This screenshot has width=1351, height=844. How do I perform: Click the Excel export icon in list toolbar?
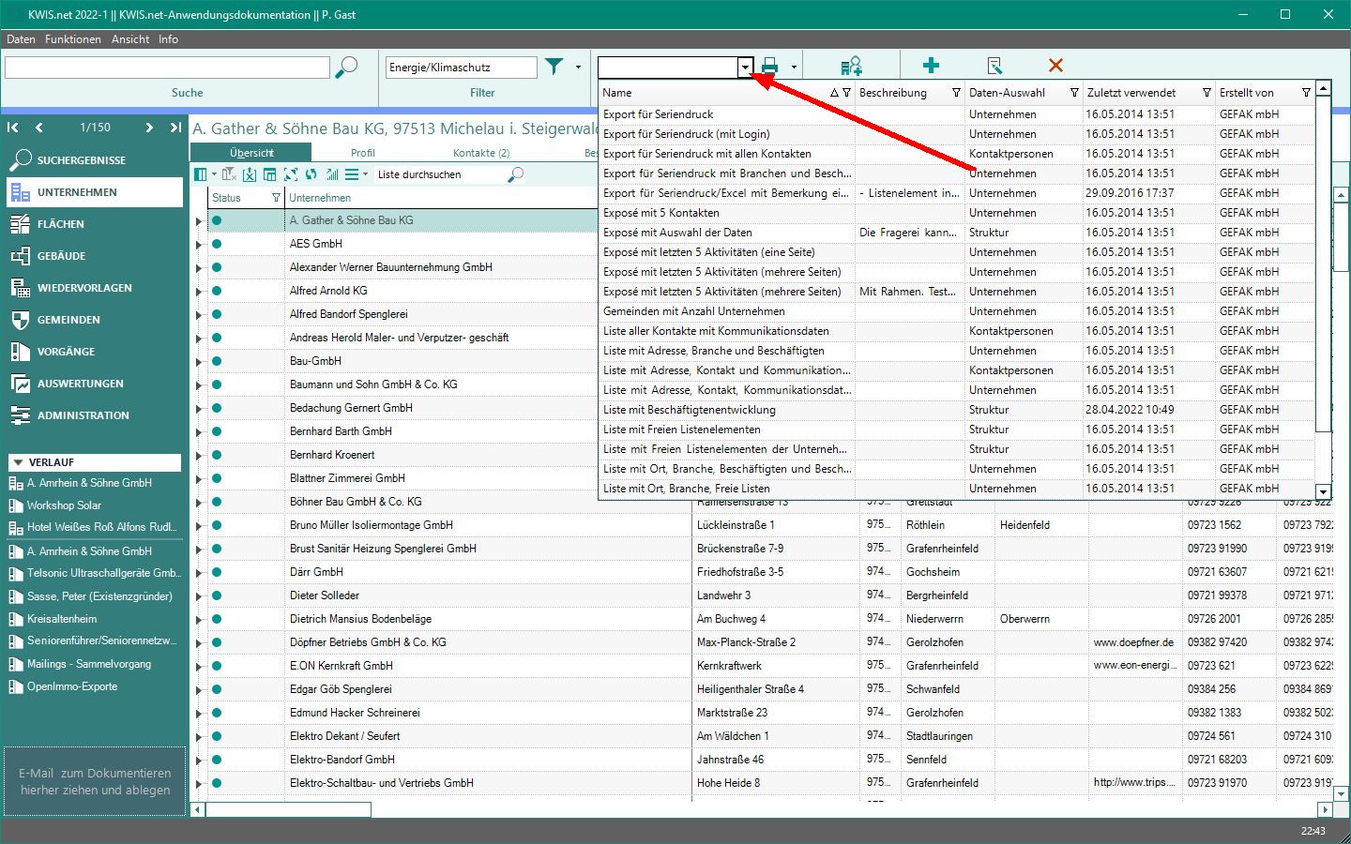250,174
